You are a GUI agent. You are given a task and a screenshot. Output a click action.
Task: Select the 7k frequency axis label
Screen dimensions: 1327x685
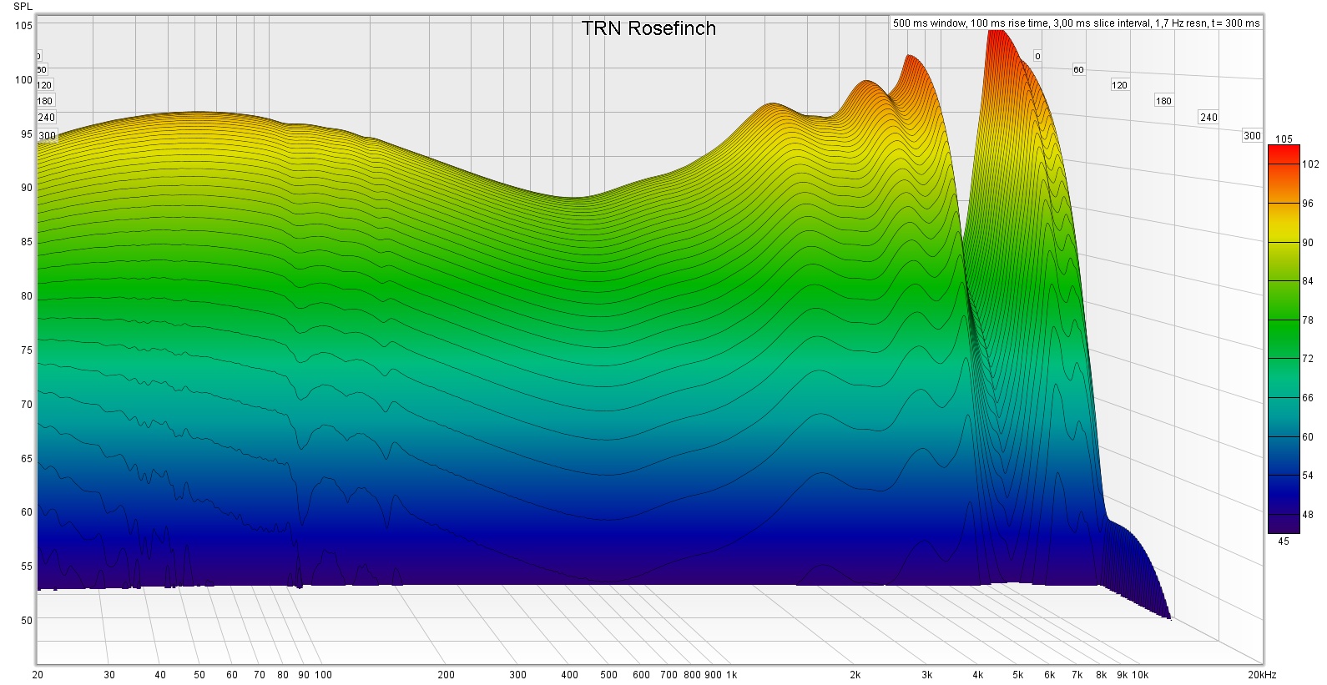1077,675
